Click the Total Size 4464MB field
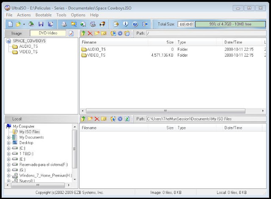The width and height of the screenshot is (271, 199). coord(186,25)
